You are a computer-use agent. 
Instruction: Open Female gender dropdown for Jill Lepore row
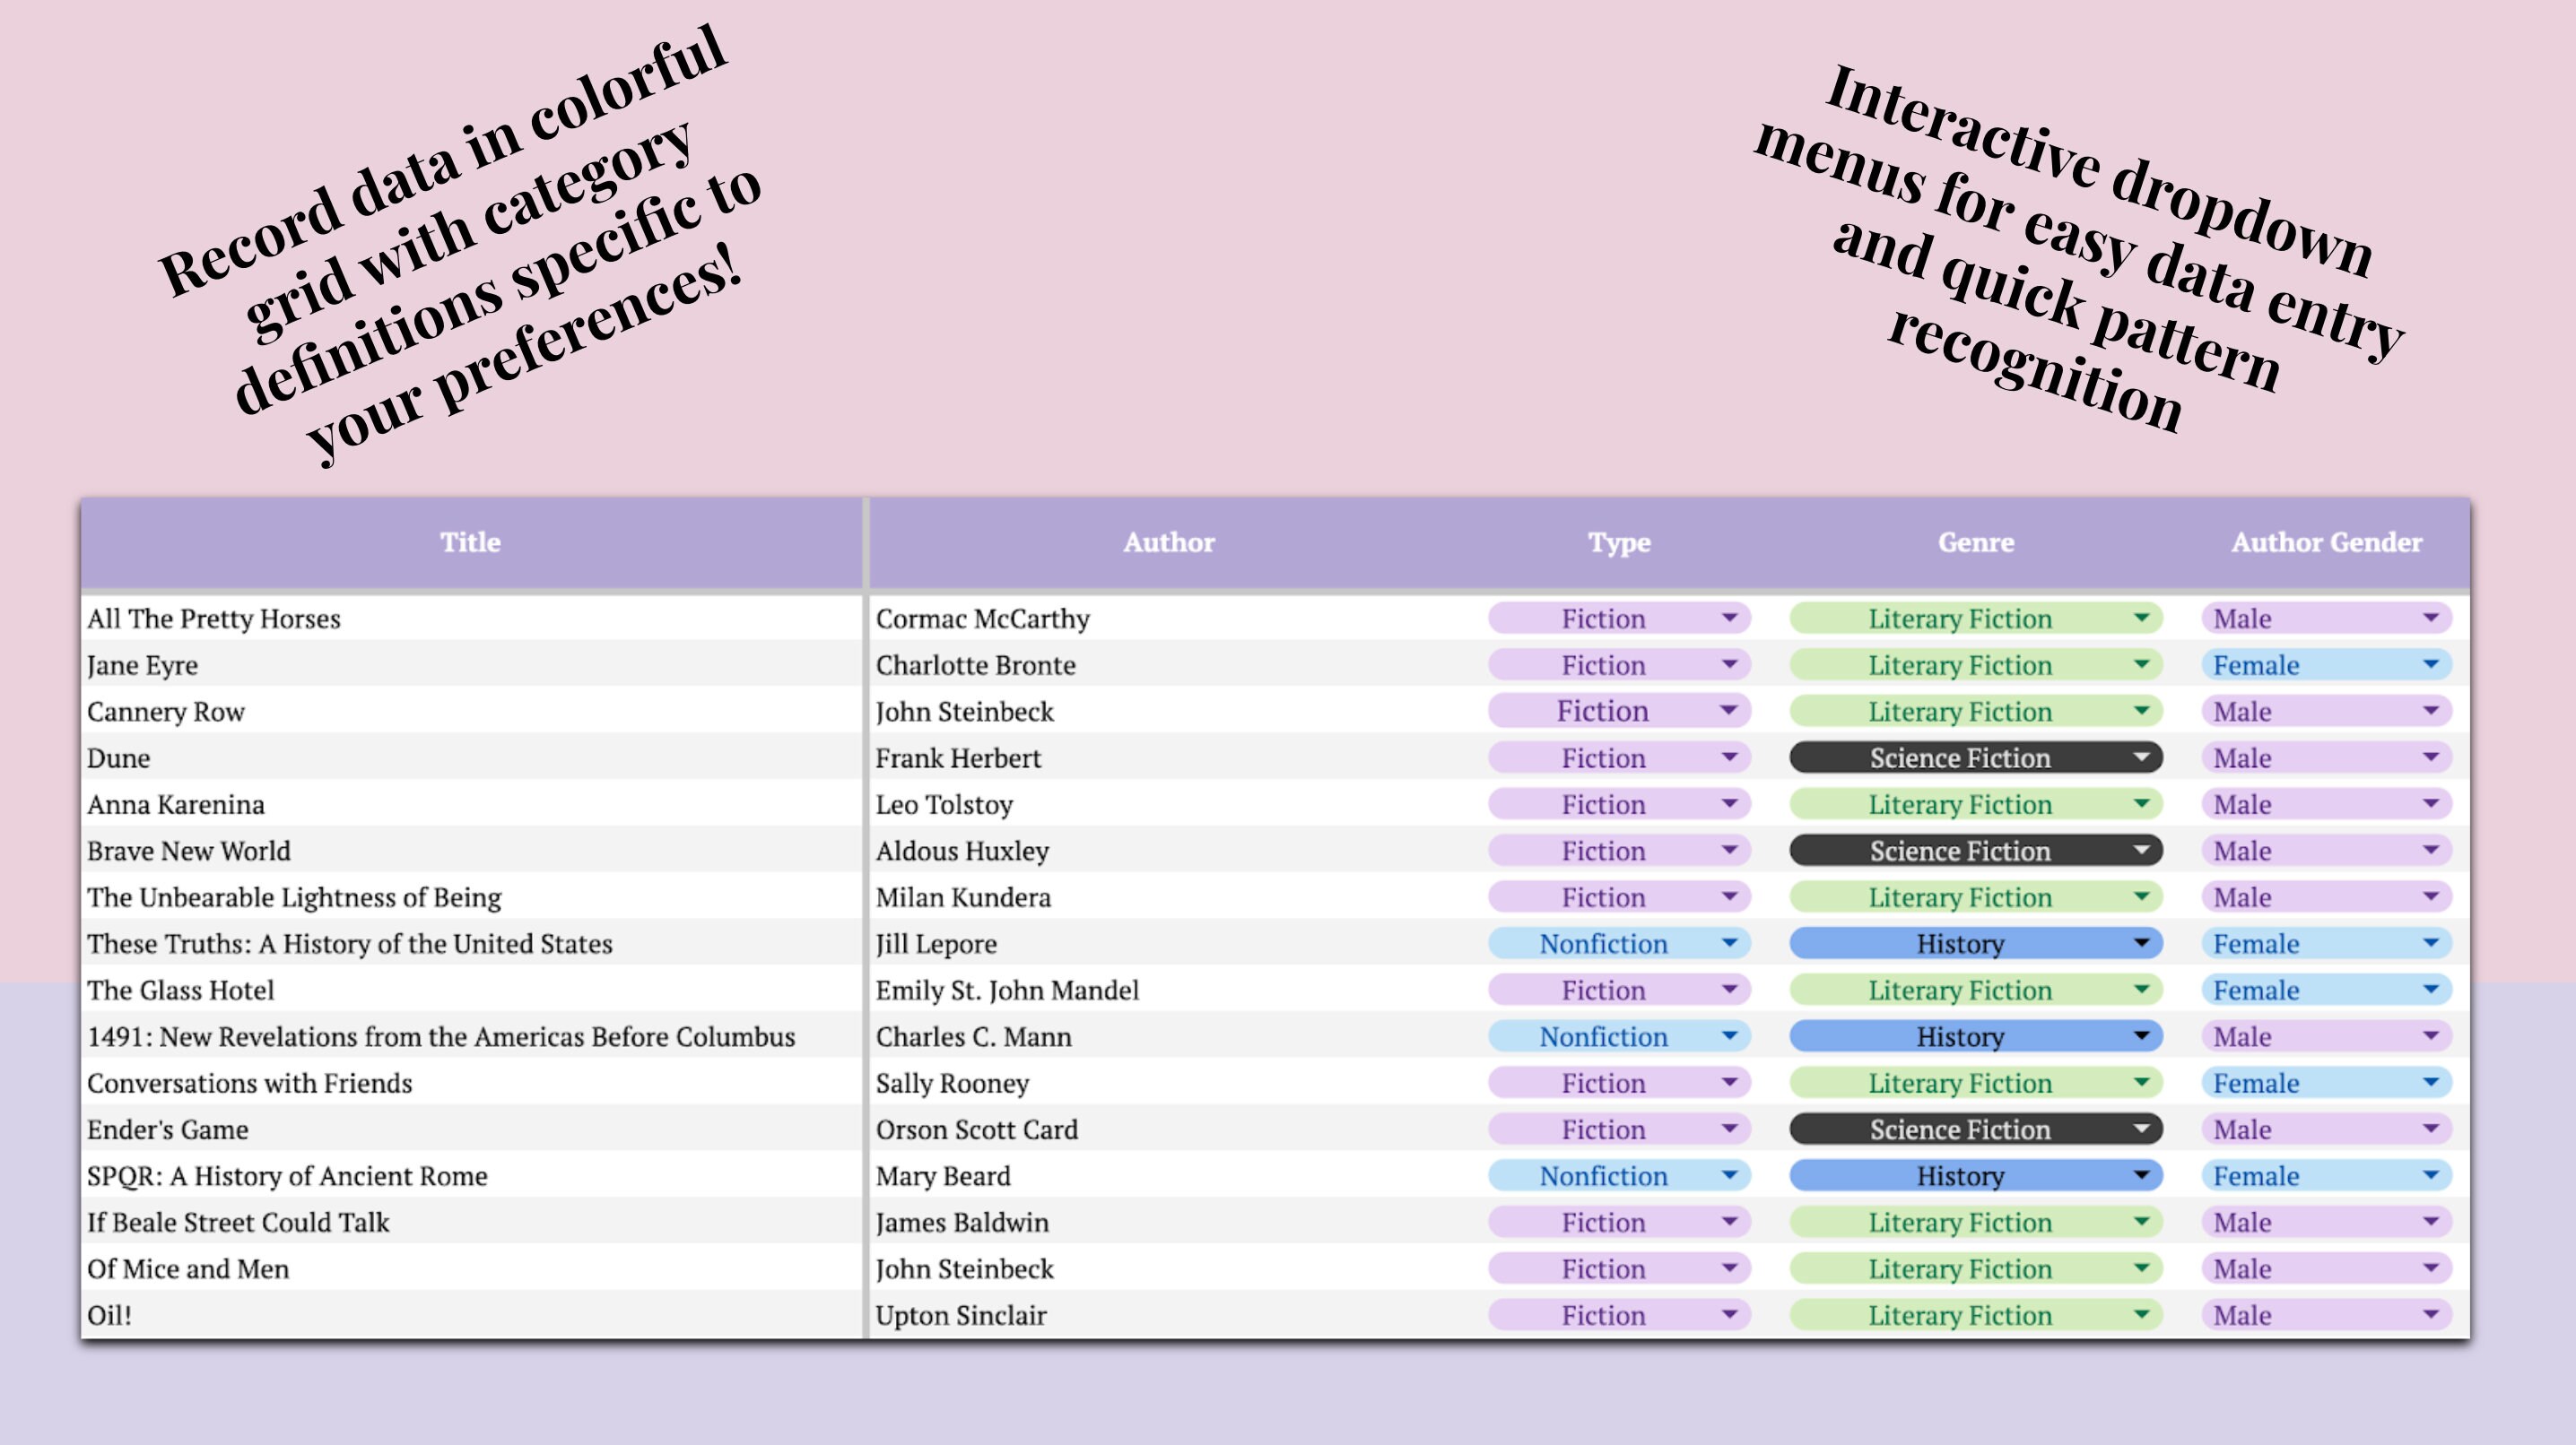[2326, 943]
